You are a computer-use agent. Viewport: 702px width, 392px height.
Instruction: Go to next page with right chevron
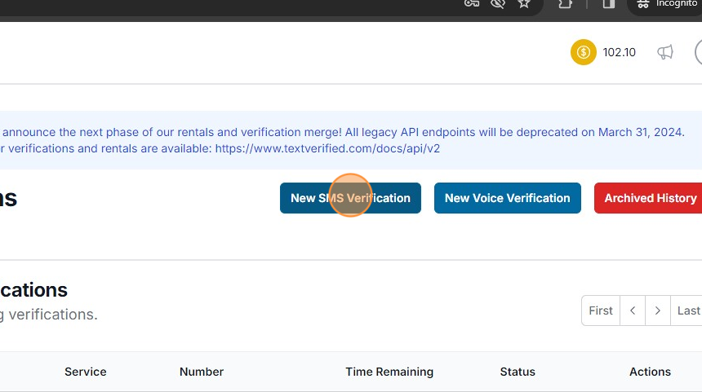pos(658,311)
